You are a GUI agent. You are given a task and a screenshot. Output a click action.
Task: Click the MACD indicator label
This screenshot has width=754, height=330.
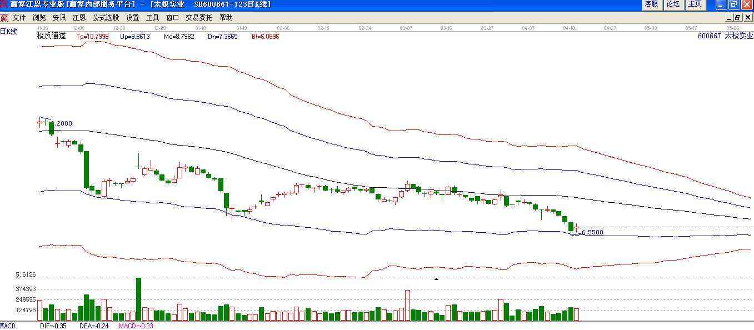coord(8,326)
